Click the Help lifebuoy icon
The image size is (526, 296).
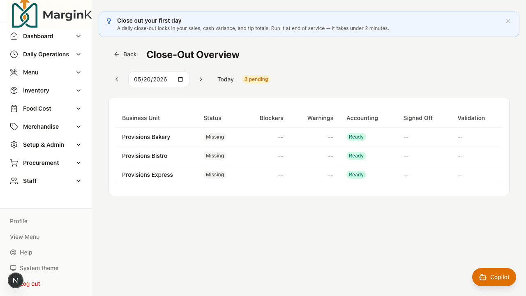coord(13,252)
